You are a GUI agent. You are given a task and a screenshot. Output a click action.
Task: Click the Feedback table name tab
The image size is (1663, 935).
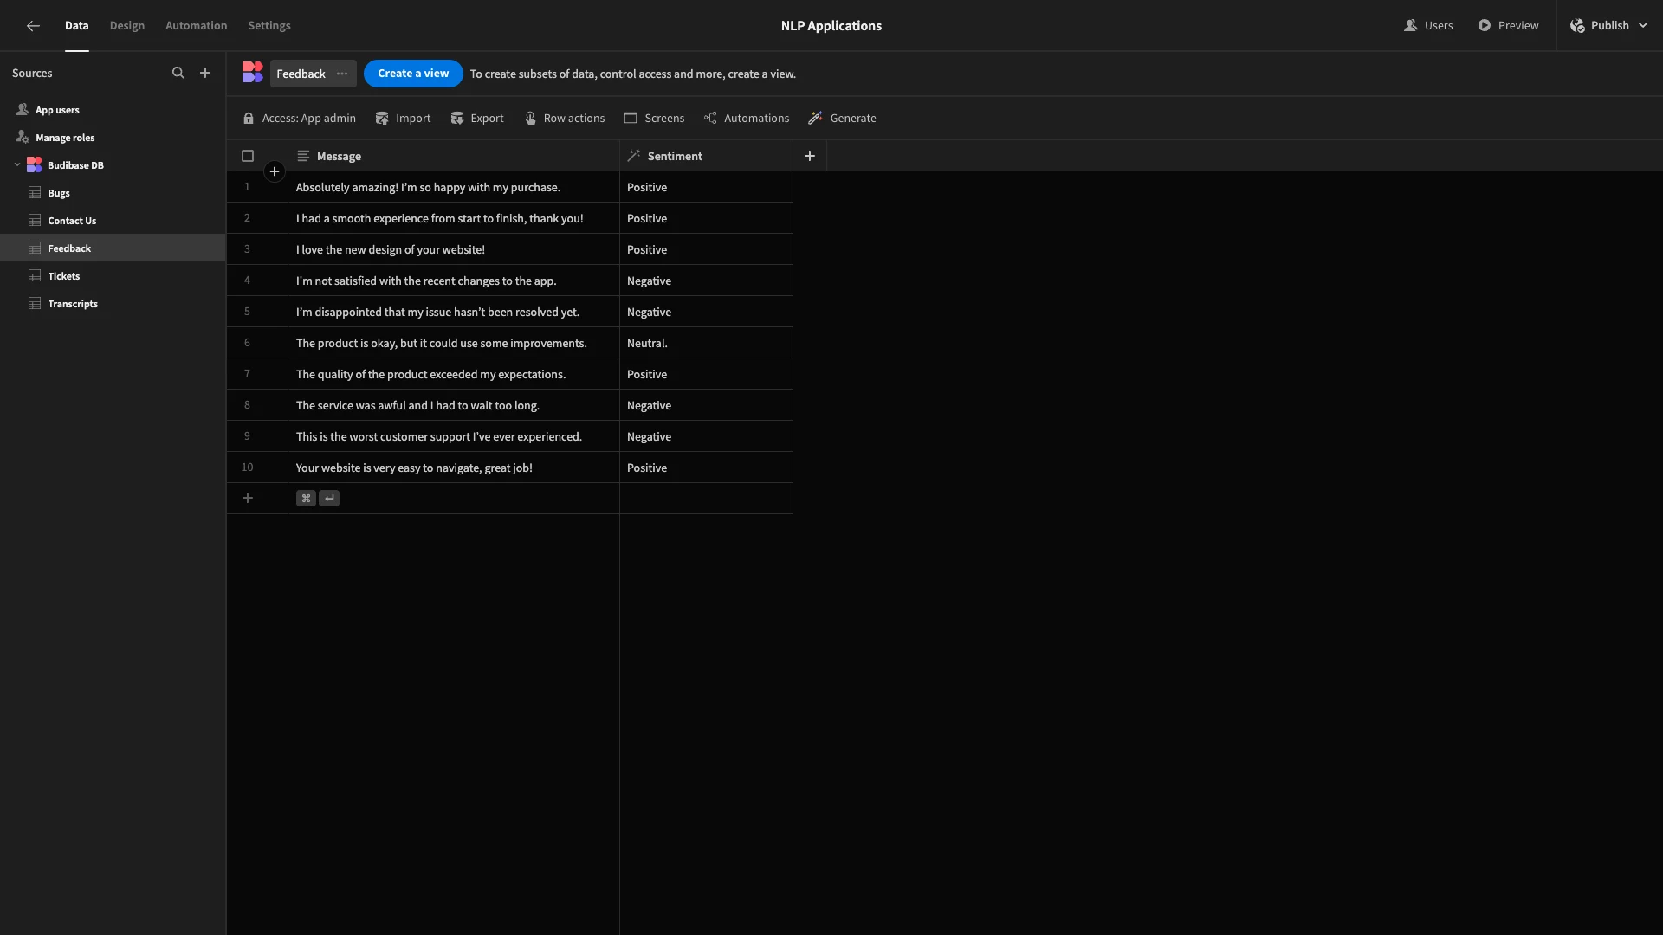tap(301, 74)
